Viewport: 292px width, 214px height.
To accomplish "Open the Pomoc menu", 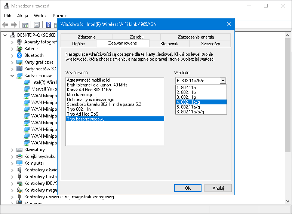I will [x=59, y=16].
